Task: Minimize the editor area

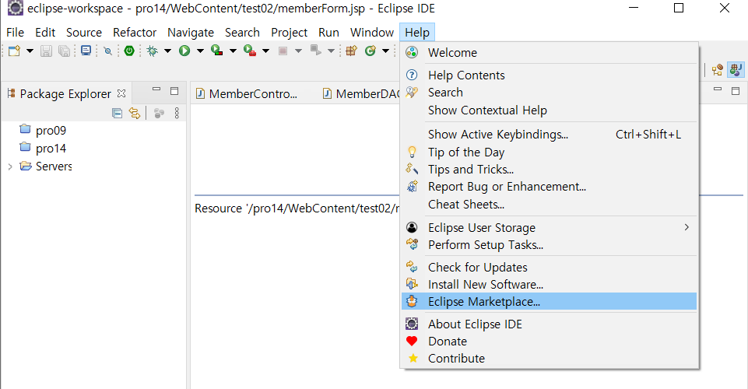Action: [718, 89]
